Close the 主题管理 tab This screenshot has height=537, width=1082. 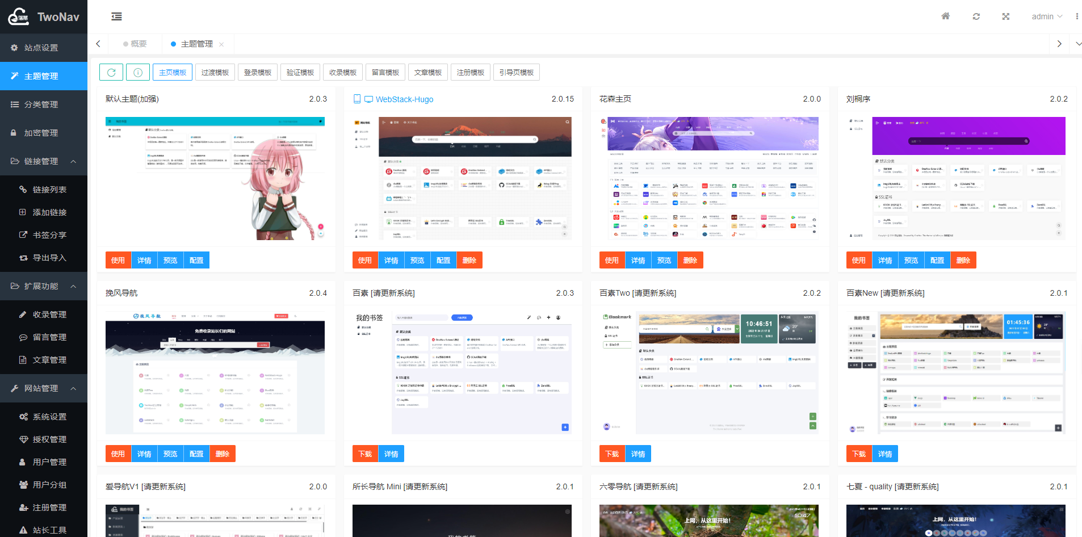pyautogui.click(x=221, y=44)
